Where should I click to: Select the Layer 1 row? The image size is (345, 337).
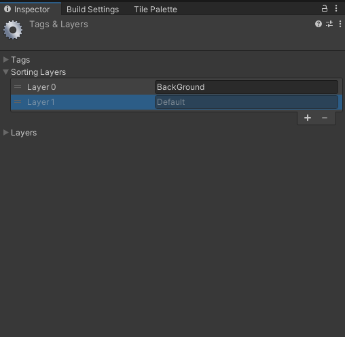click(177, 102)
